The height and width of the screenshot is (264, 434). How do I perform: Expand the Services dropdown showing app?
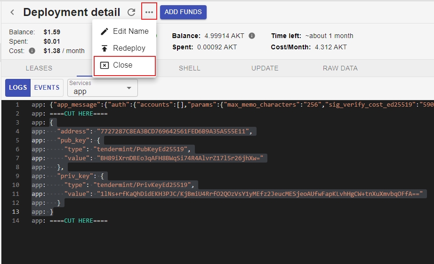pos(103,88)
